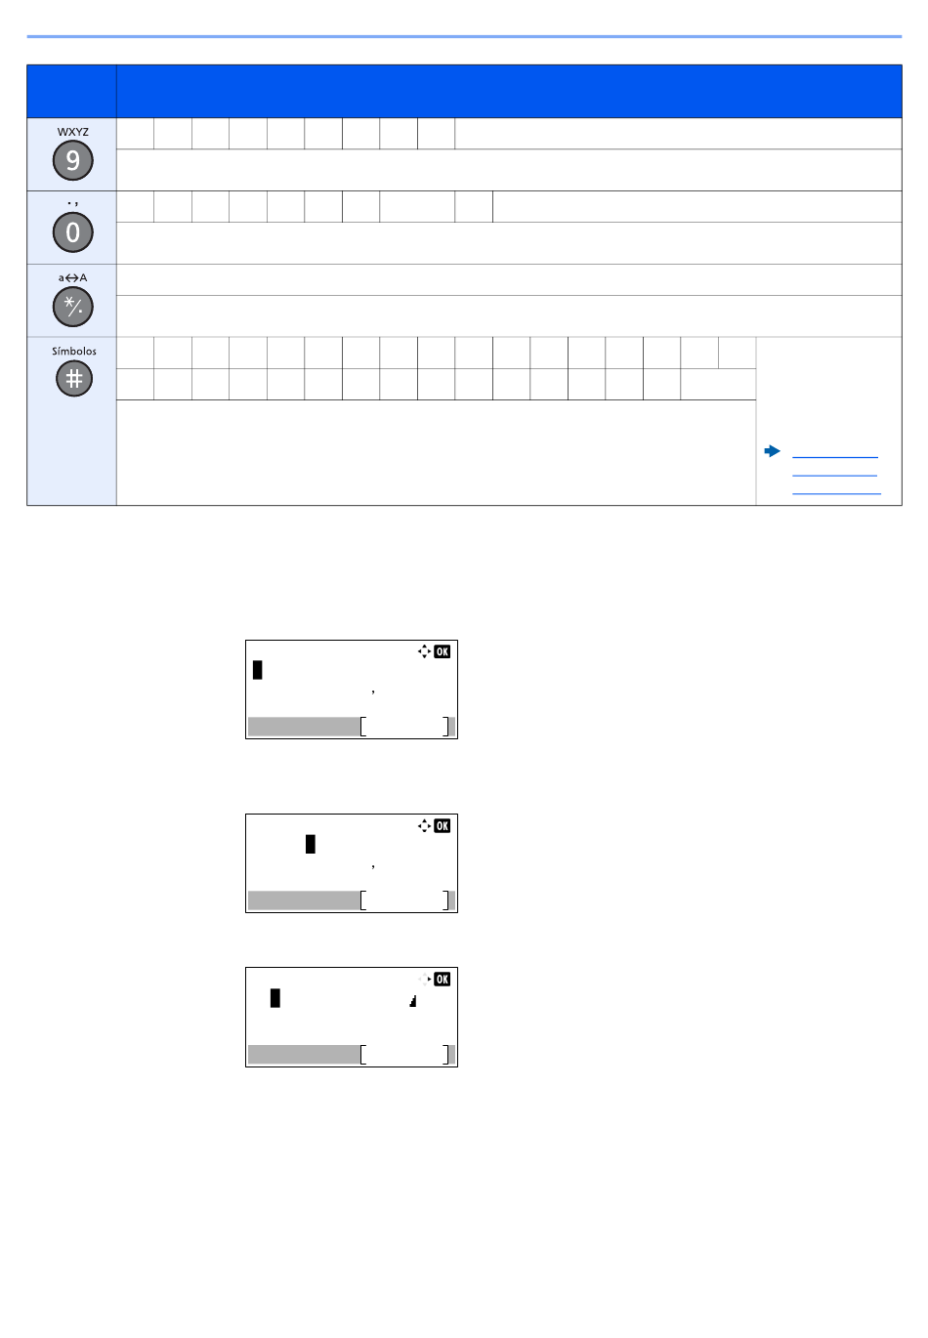Click the OK icon in the first LCD screen
928x1338 pixels.
[443, 651]
